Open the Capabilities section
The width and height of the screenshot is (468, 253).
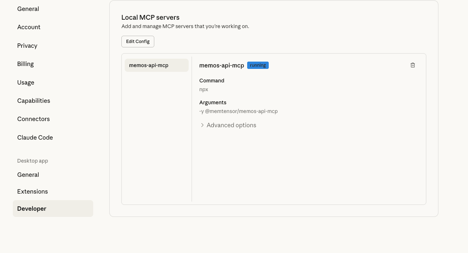pos(34,101)
